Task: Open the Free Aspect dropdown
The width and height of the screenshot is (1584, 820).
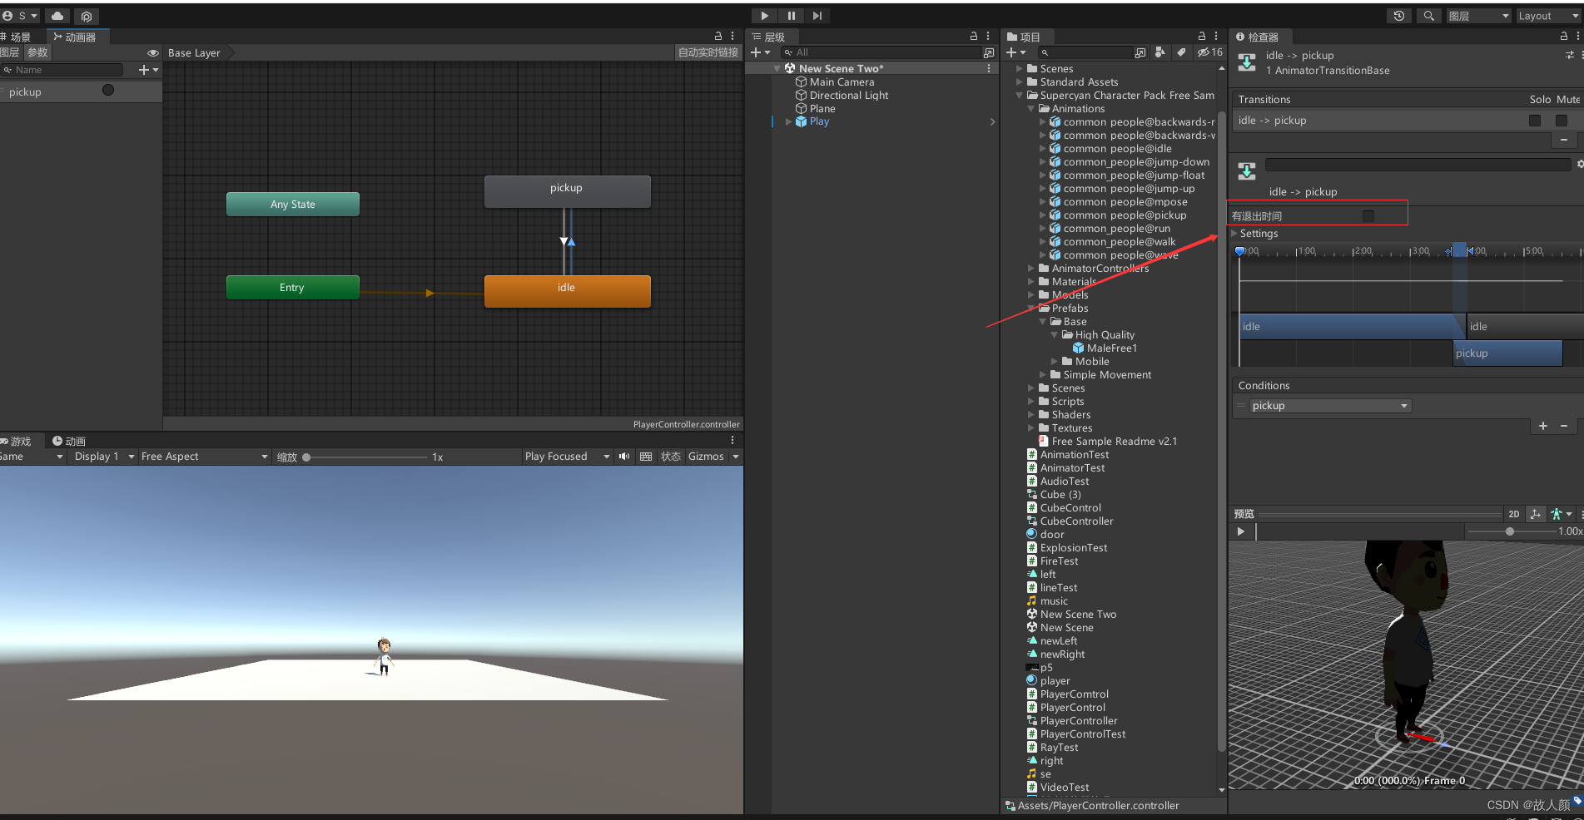Action: coord(202,456)
